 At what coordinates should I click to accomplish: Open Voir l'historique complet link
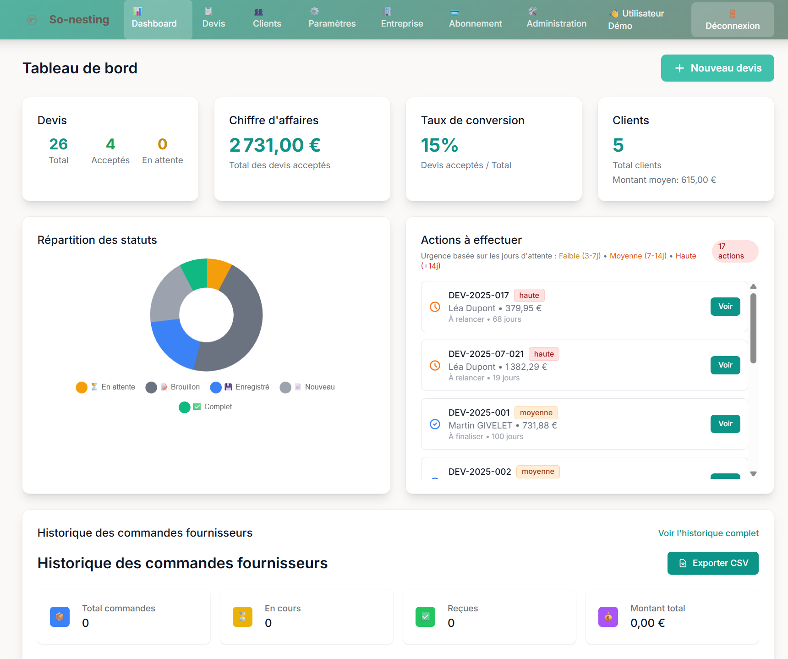pos(708,533)
